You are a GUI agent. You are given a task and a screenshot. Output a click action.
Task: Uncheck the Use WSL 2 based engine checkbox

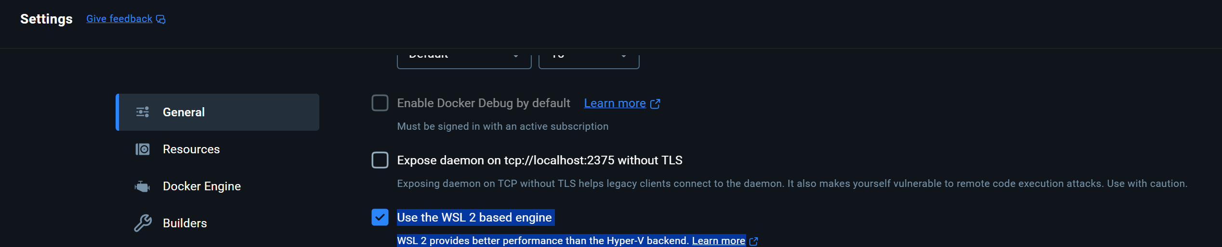(380, 217)
